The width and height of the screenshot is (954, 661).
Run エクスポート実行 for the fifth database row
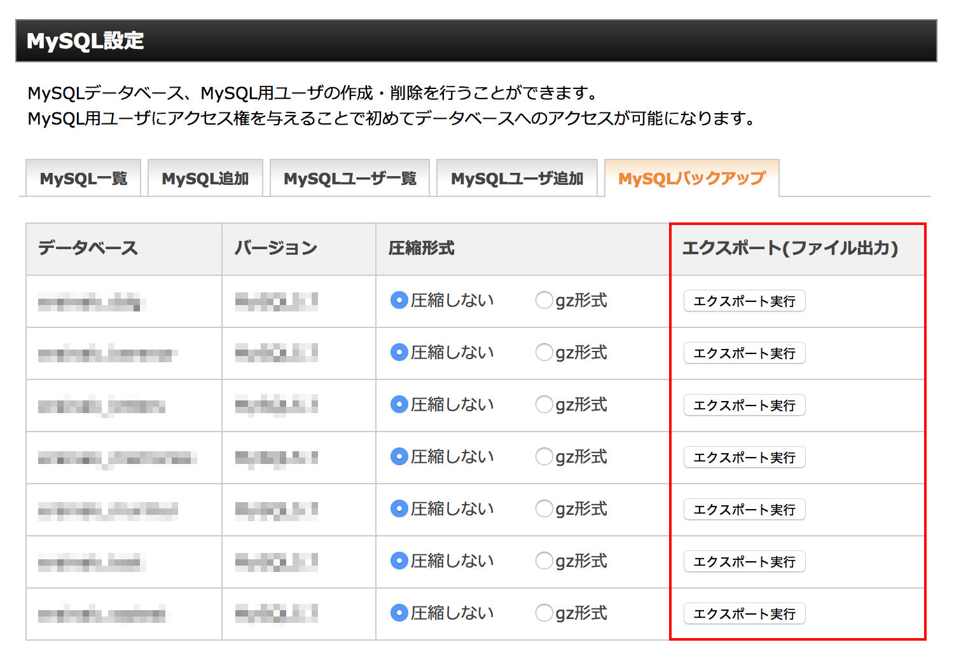tap(744, 509)
